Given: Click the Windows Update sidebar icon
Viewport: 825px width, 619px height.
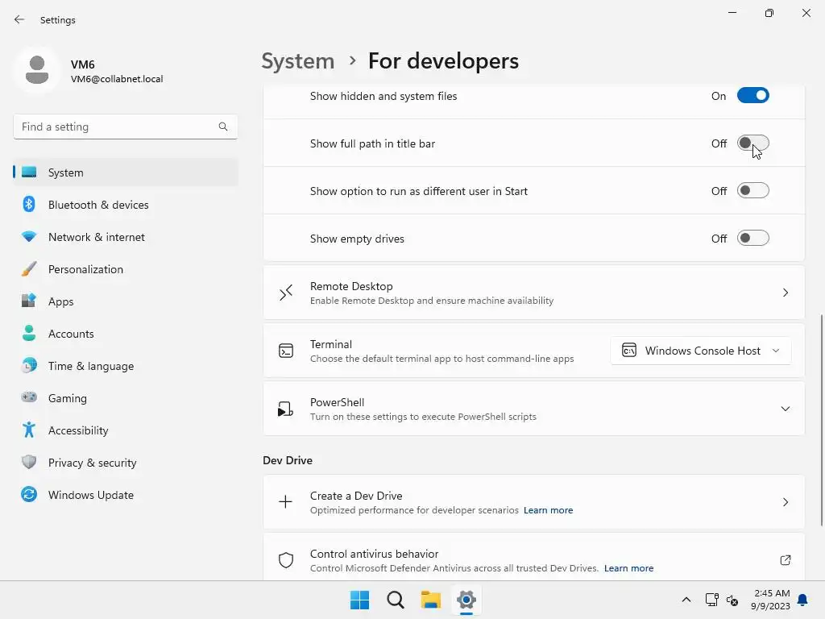Looking at the screenshot, I should (29, 495).
